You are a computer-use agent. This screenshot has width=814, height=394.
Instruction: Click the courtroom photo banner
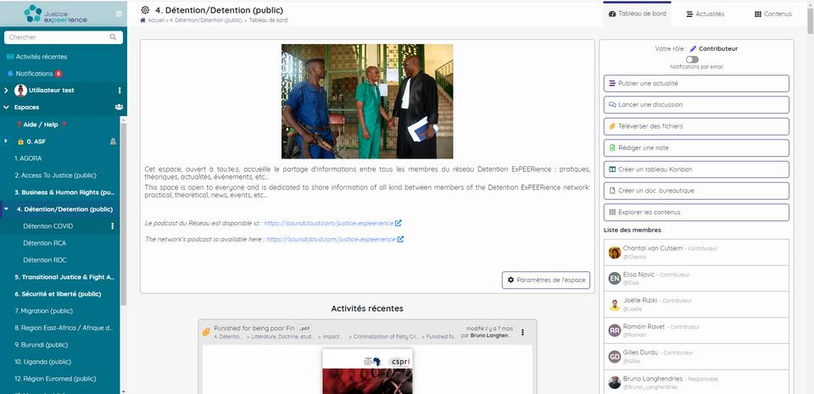click(367, 101)
